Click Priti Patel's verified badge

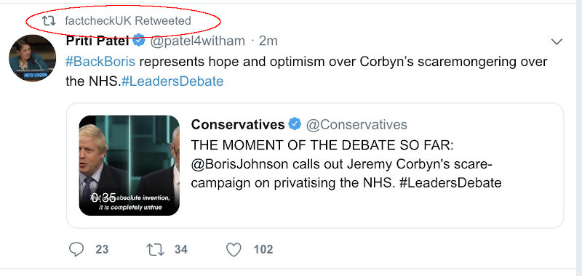click(x=139, y=41)
